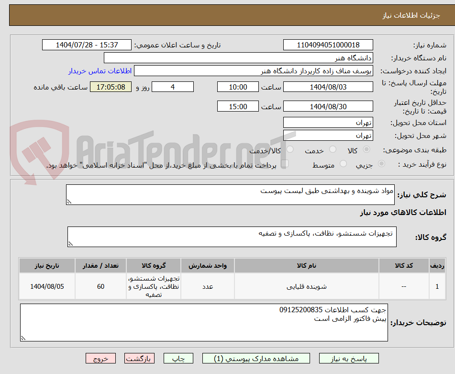Select the جزیی option for نوع فرآیند خرید
Image resolution: width=455 pixels, height=374 pixels.
[x=381, y=163]
